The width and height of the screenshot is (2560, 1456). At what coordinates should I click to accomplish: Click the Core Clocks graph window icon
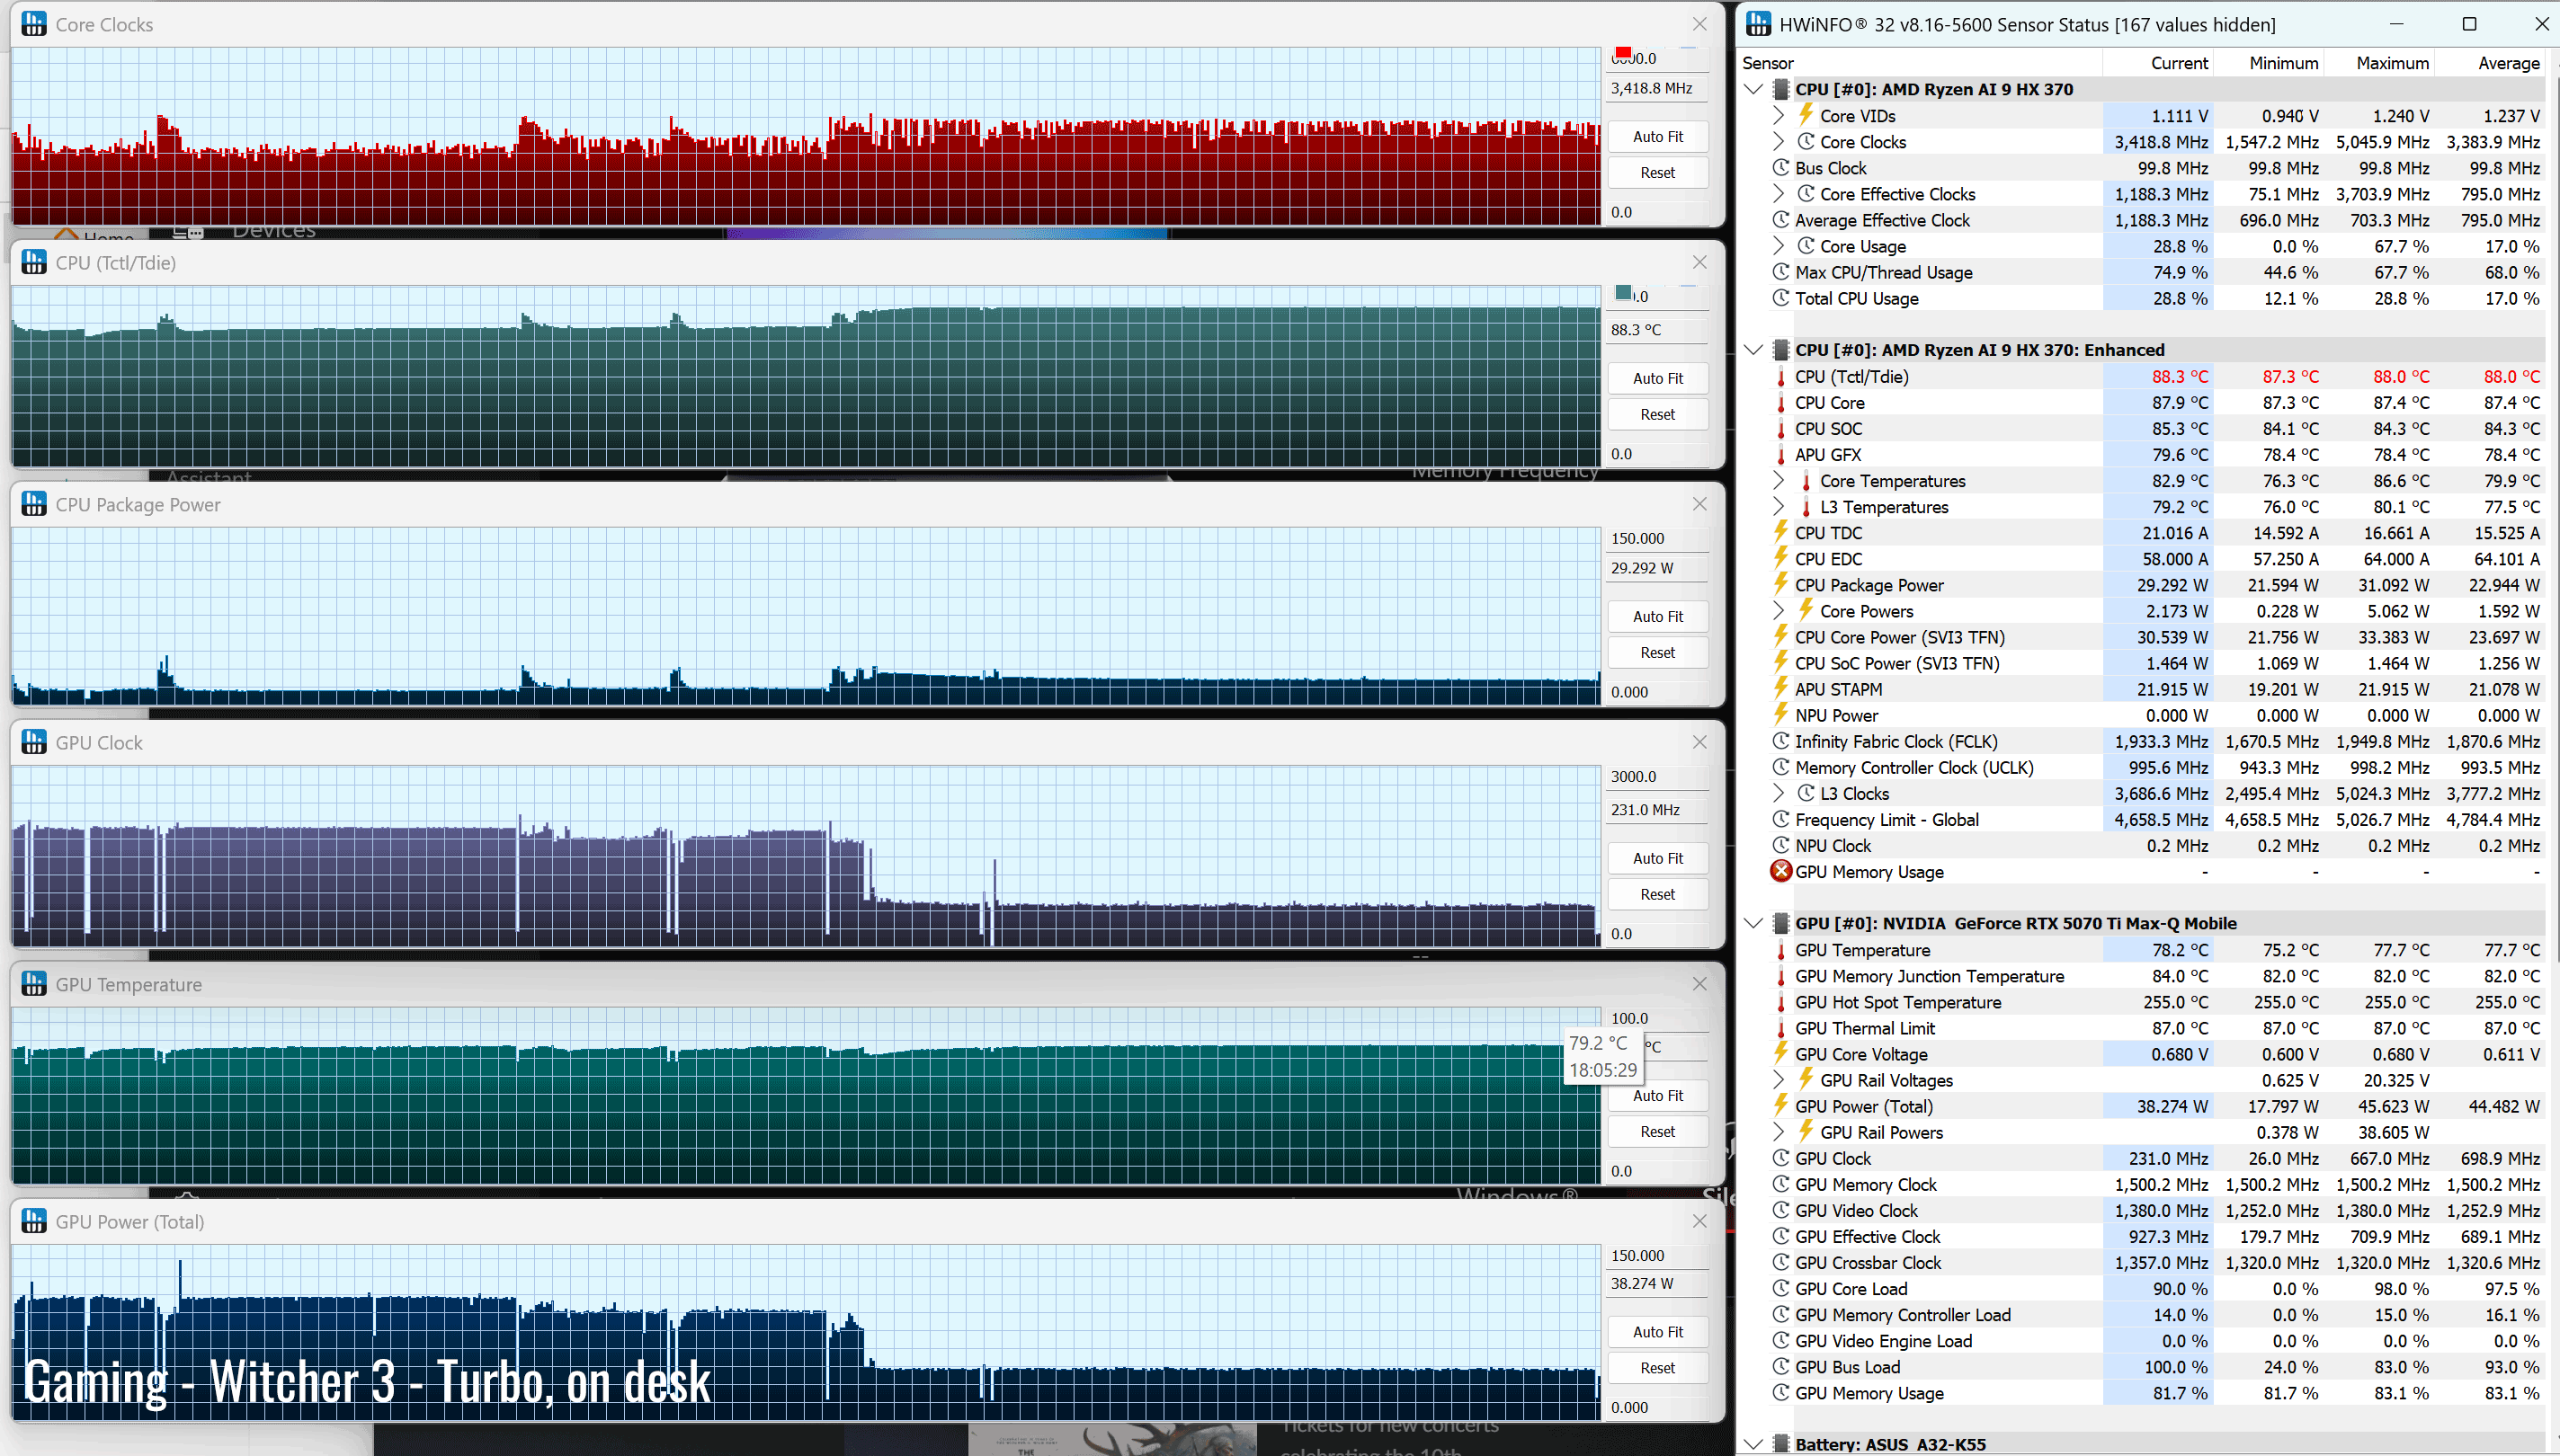tap(34, 24)
